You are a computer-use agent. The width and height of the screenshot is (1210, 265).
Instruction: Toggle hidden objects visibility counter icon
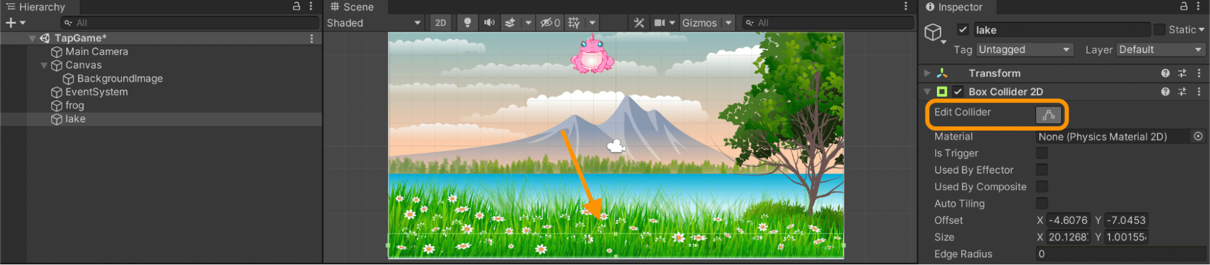point(550,22)
